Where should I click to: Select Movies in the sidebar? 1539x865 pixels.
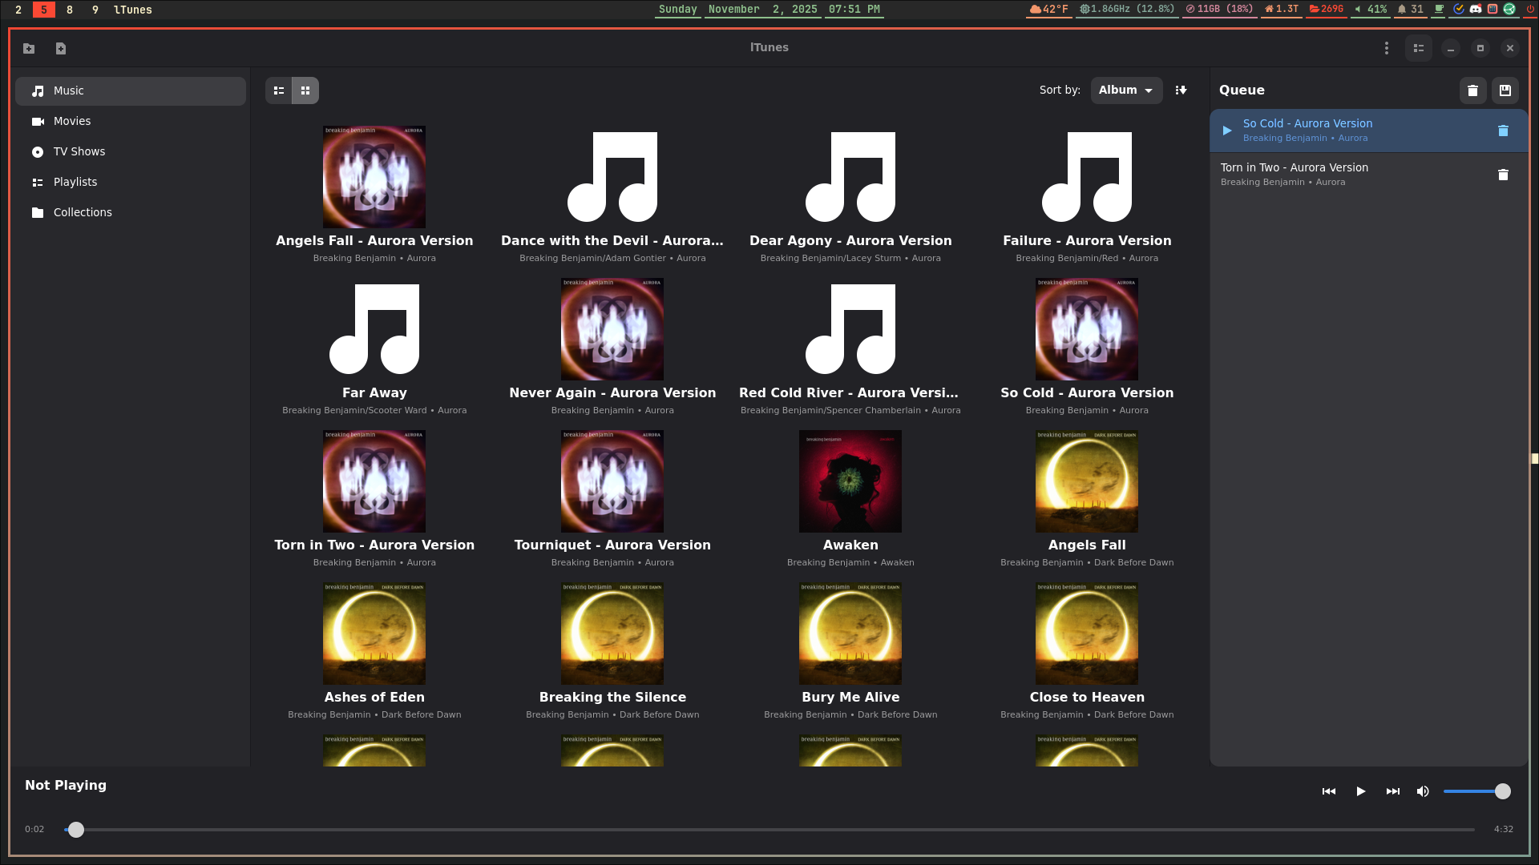click(x=72, y=121)
